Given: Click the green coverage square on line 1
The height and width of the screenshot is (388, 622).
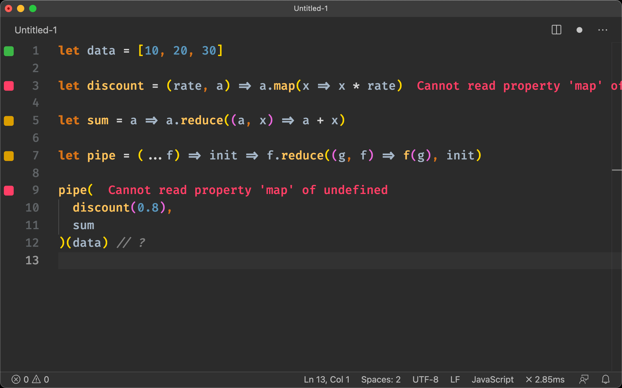Looking at the screenshot, I should tap(9, 51).
